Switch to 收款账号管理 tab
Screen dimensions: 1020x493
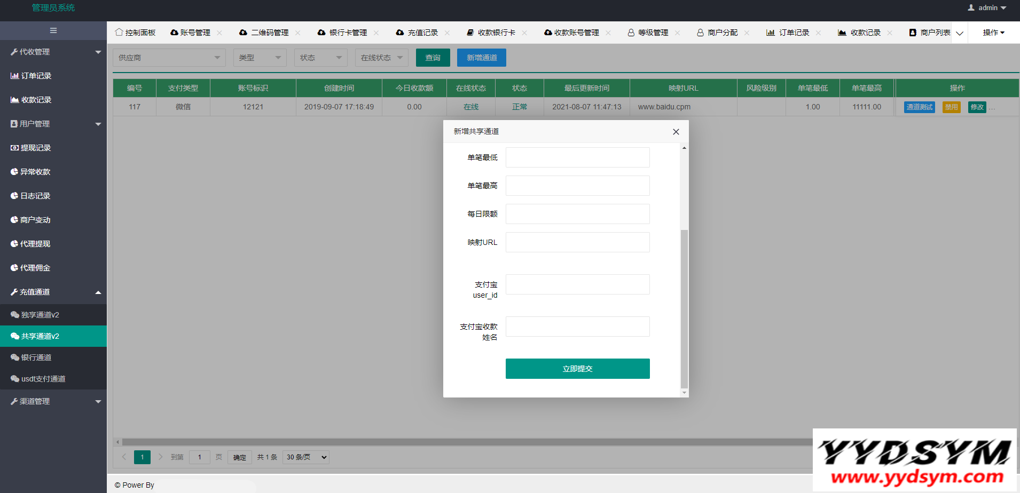(571, 33)
